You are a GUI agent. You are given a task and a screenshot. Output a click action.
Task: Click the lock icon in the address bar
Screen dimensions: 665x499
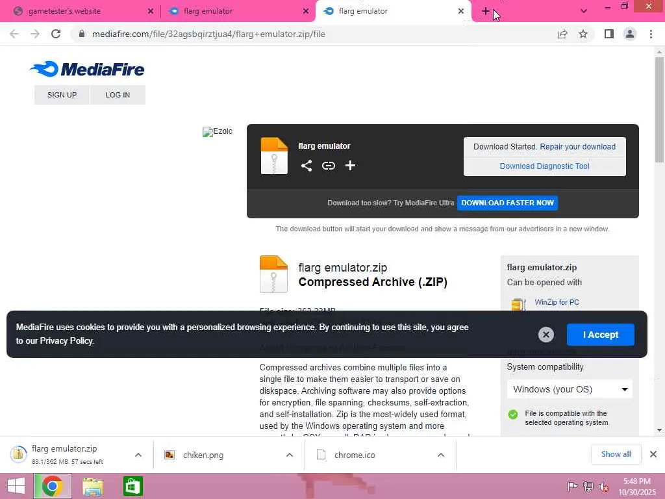(x=82, y=34)
